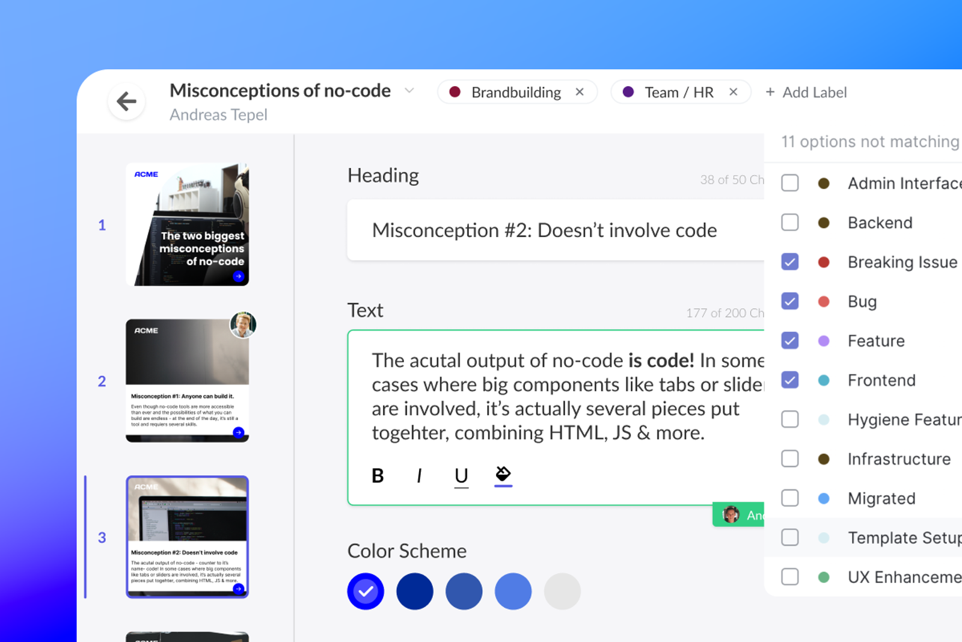Uncheck the Frontend option
This screenshot has height=642, width=962.
pos(790,380)
